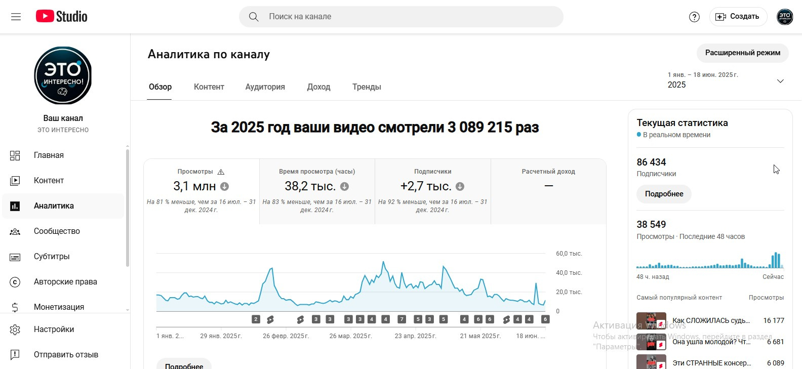Click the last 48 hours bar chart

click(x=710, y=260)
